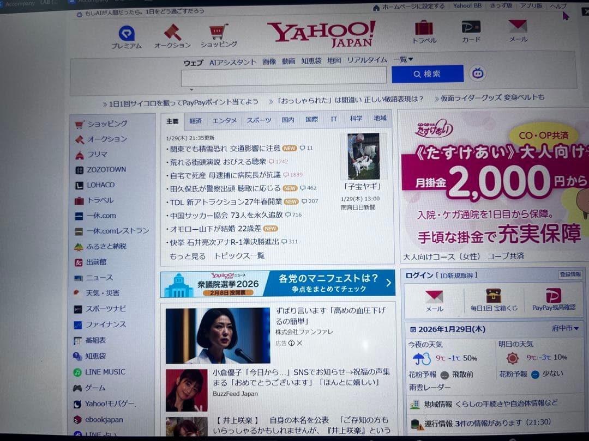Open the Shopping (ショッピング) cart icon
589x441 pixels.
pyautogui.click(x=219, y=32)
